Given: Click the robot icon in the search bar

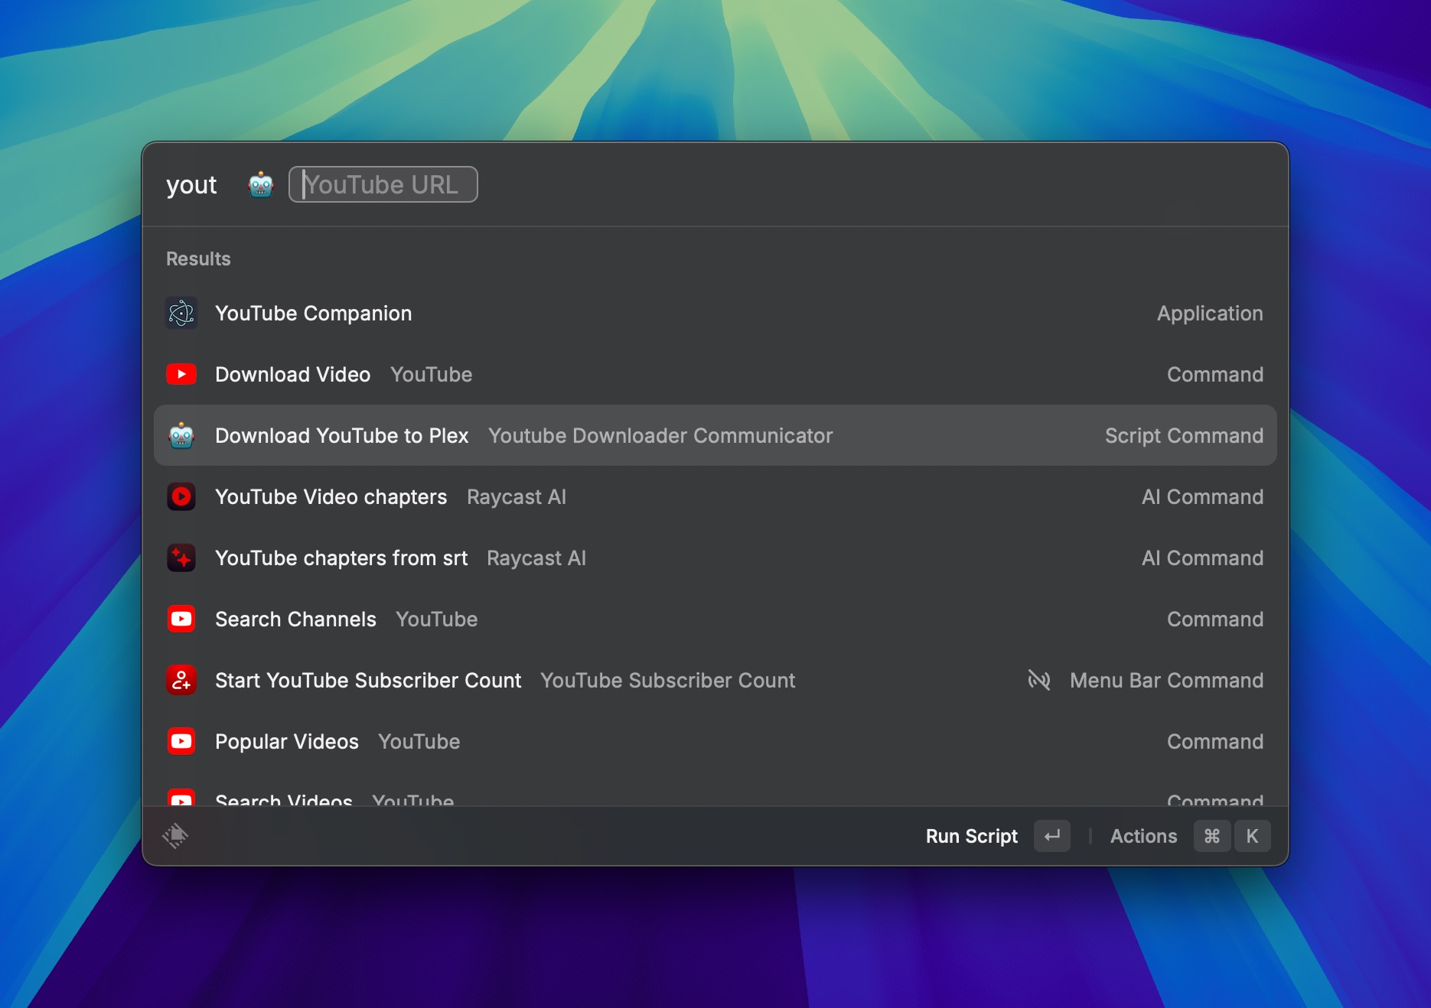Looking at the screenshot, I should [261, 184].
